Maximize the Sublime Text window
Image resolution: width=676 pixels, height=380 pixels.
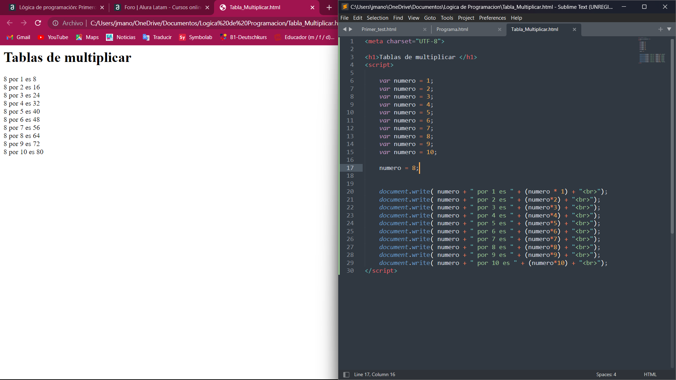(644, 7)
